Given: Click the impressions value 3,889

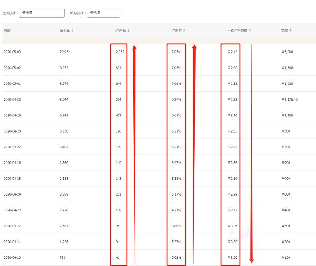Looking at the screenshot, I should tap(64, 194).
